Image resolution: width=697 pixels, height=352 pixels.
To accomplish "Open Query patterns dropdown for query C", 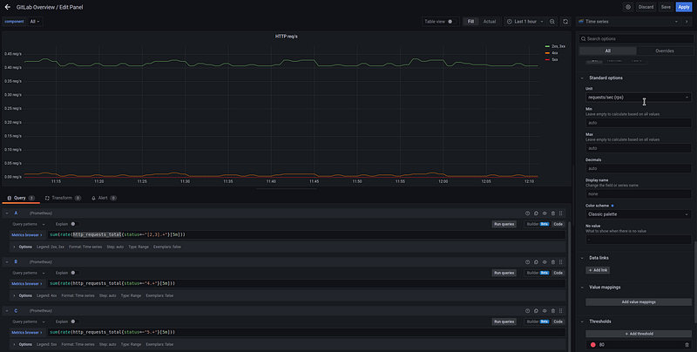I will click(x=29, y=322).
